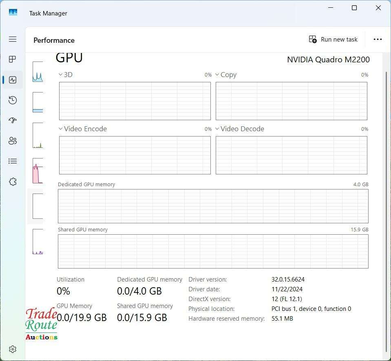
Task: Open the three-dot options menu
Action: pyautogui.click(x=378, y=39)
